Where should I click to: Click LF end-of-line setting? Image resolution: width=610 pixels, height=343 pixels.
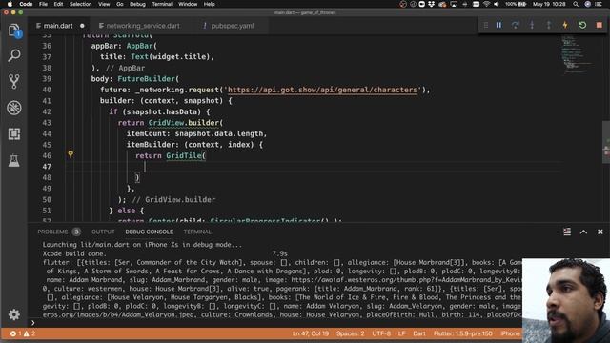(x=402, y=333)
